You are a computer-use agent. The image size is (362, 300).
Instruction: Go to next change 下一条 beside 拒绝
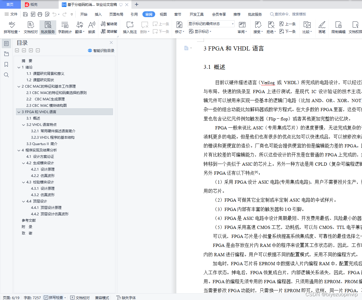[x=287, y=32]
